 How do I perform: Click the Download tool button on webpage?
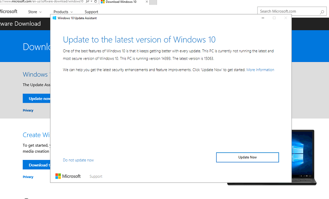[37, 165]
